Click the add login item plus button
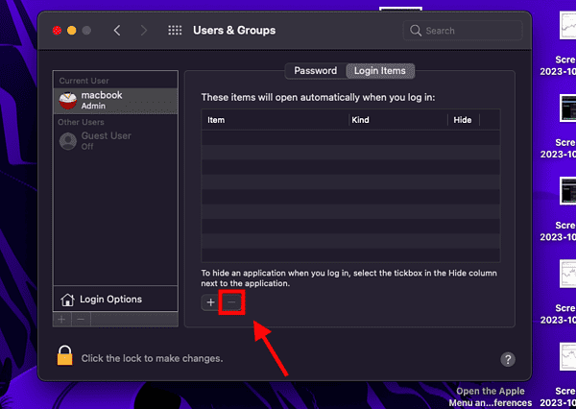The width and height of the screenshot is (576, 409). coord(211,302)
